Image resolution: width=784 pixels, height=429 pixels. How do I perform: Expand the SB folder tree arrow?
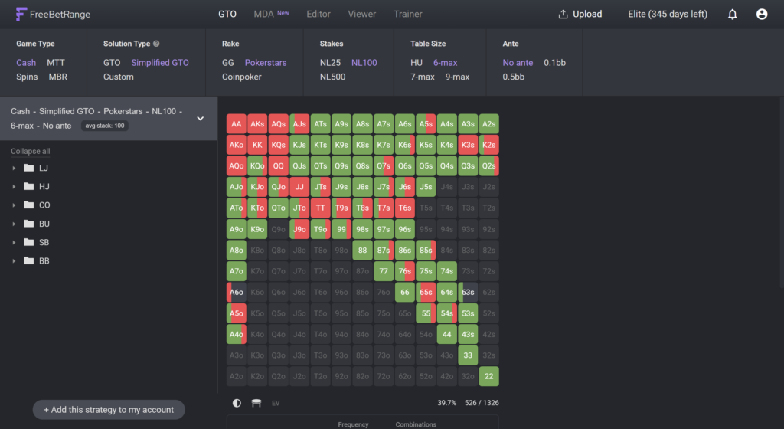[x=14, y=243]
